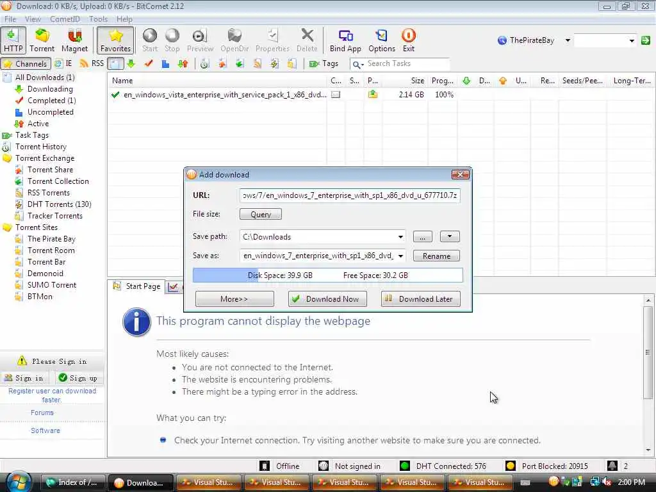The width and height of the screenshot is (656, 492).
Task: Select the windows vista enterprise download row
Action: [381, 95]
